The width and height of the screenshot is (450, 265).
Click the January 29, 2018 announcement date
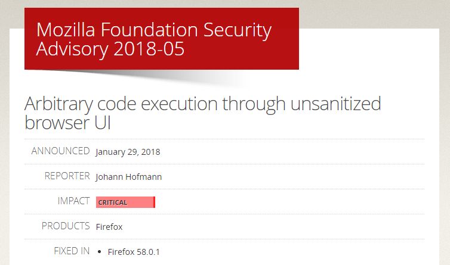128,152
